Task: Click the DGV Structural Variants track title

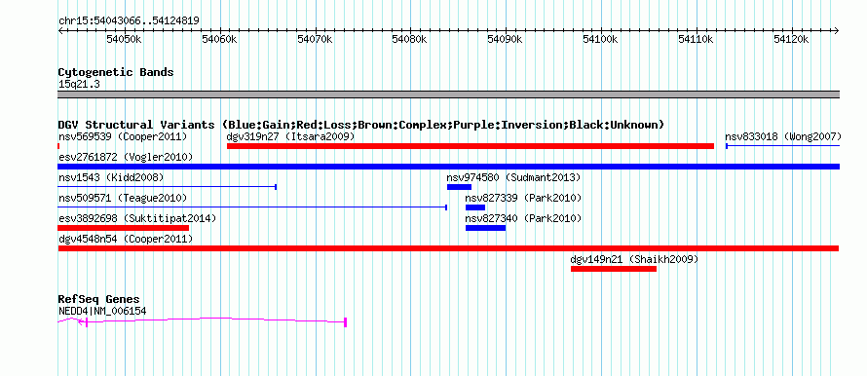Action: click(360, 125)
